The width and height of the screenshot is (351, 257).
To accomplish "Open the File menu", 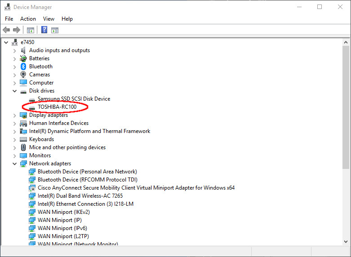I will pyautogui.click(x=9, y=19).
